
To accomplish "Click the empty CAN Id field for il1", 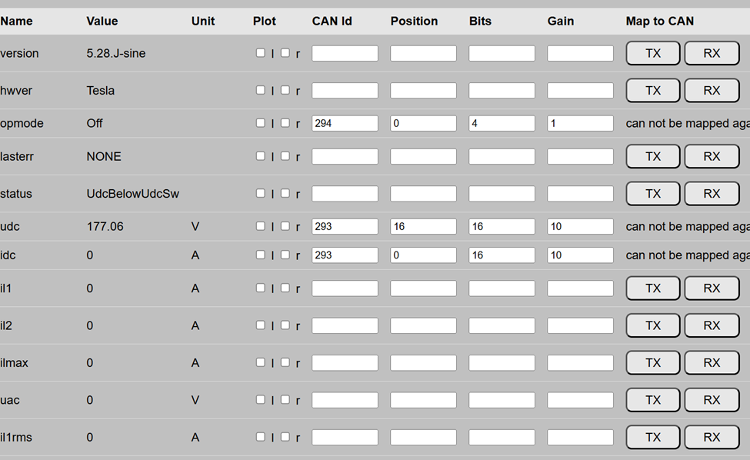I will tap(345, 288).
